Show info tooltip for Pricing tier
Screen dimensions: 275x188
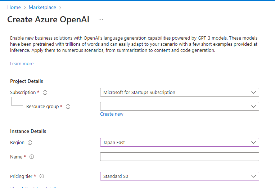coord(42,176)
